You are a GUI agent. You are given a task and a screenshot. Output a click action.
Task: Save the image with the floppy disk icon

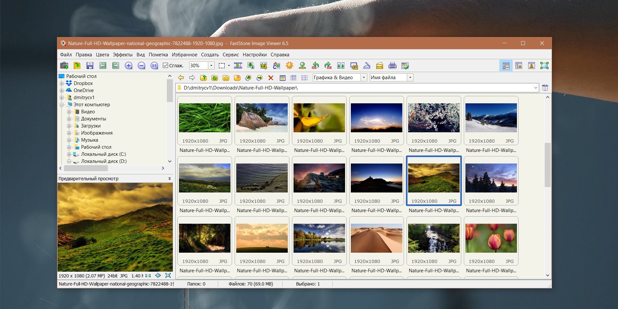pos(90,66)
